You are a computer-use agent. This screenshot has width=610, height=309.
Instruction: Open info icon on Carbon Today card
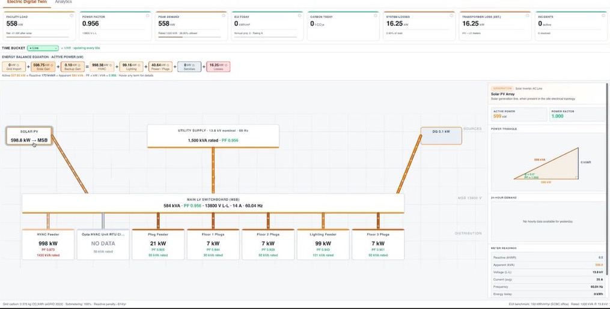coord(376,16)
